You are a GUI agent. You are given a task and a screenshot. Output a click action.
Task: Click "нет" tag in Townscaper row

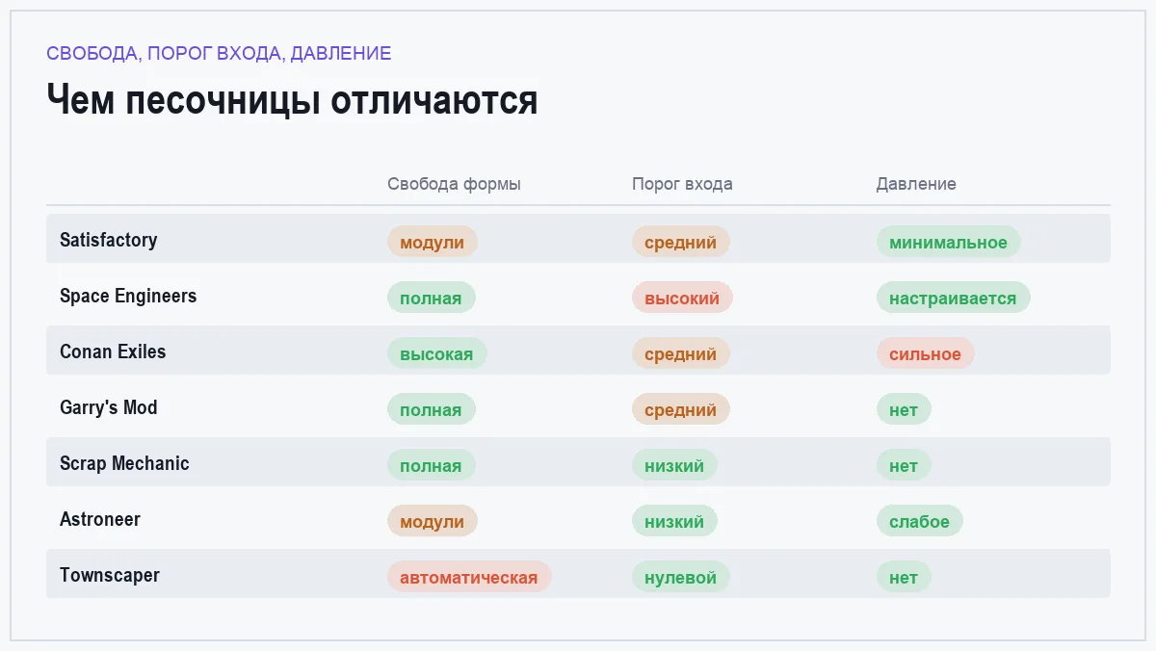click(904, 577)
